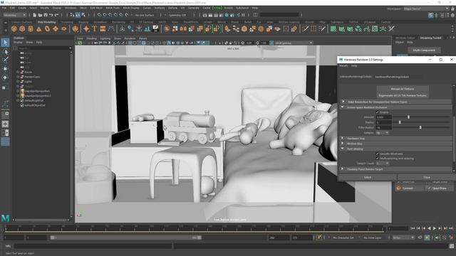Expand the Hardware Fog section
Image resolution: width=456 pixels, height=256 pixels.
click(342, 139)
